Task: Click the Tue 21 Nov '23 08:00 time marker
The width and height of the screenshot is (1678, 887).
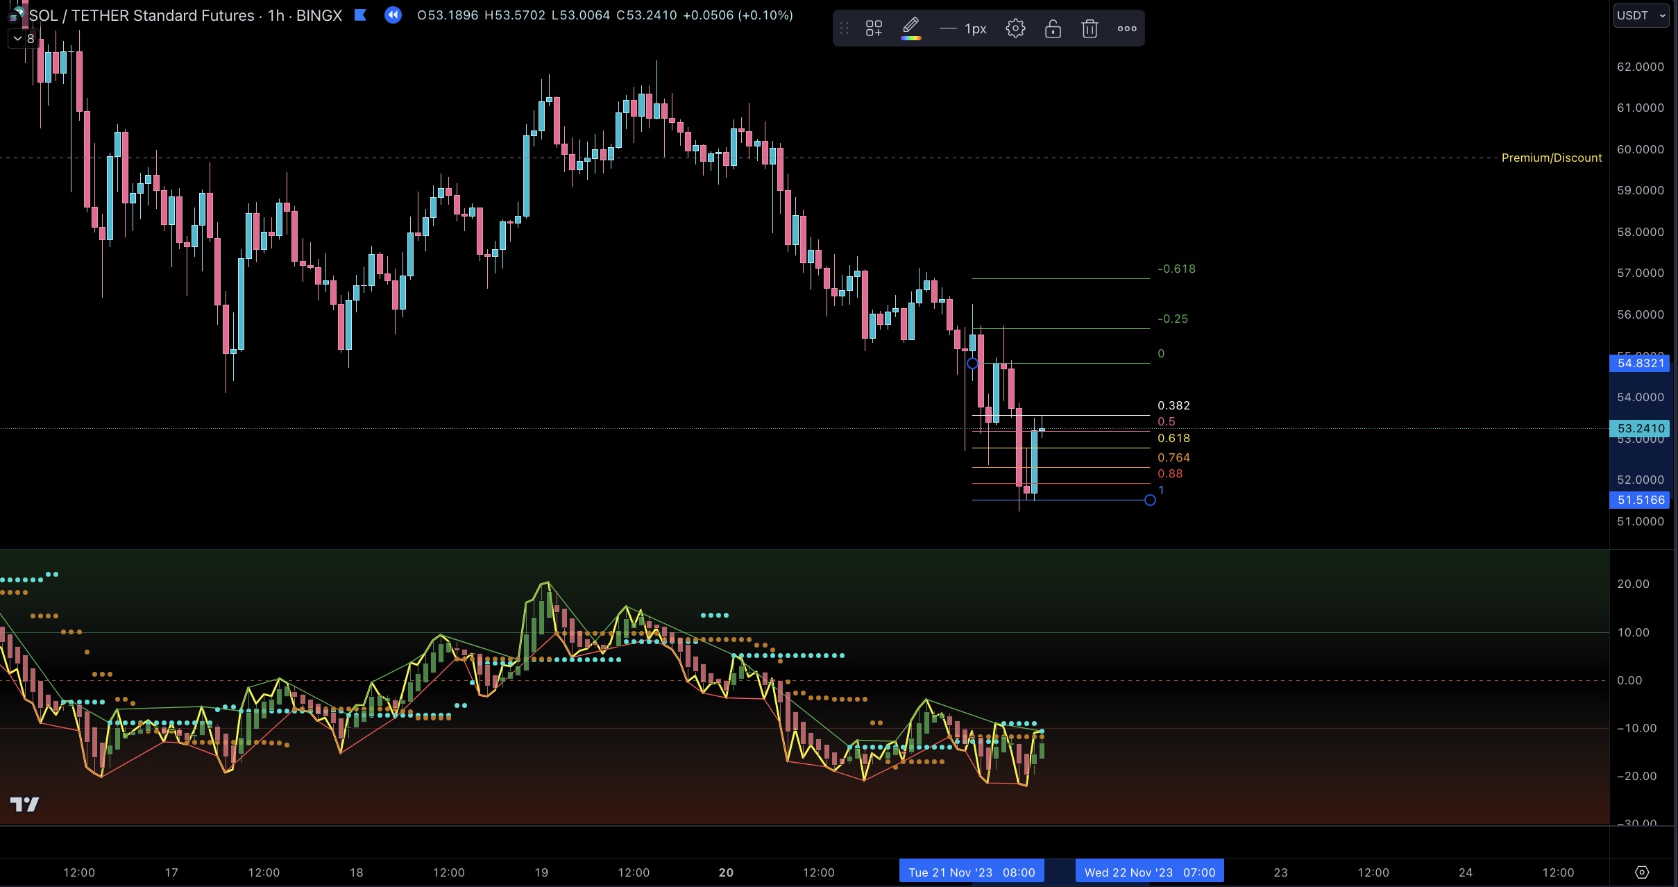Action: tap(971, 872)
